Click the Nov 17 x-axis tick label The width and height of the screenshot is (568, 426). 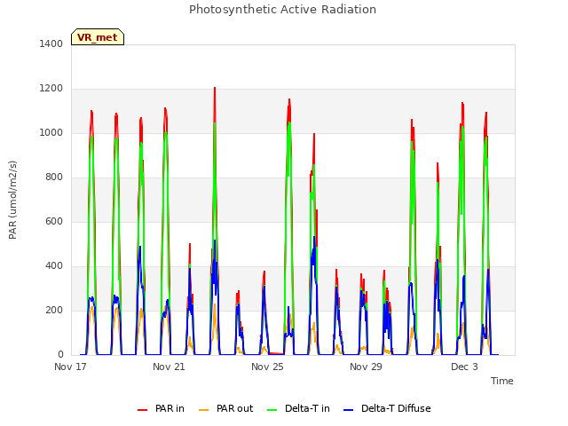click(70, 367)
